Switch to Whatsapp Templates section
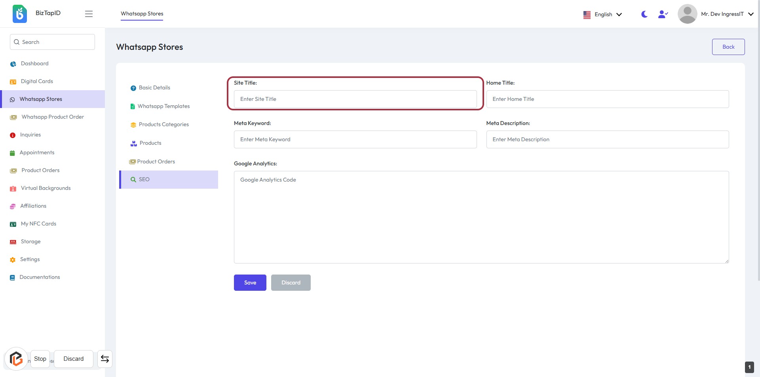 [163, 106]
